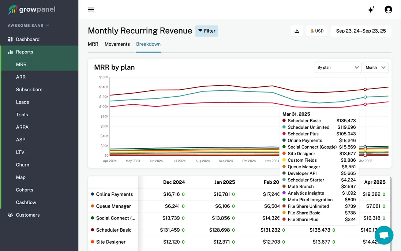Image resolution: width=401 pixels, height=251 pixels.
Task: Click the download export icon
Action: click(x=297, y=31)
